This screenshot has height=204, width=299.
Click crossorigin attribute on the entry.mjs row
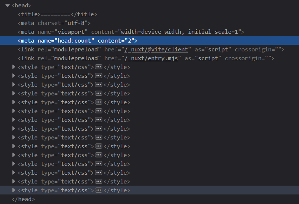(x=248, y=58)
